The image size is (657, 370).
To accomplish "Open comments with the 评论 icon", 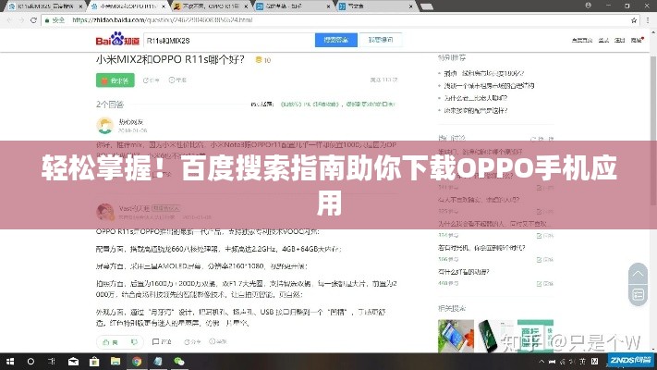I will [x=162, y=342].
